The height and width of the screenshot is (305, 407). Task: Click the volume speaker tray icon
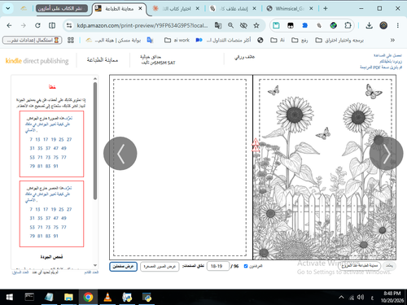point(361,297)
